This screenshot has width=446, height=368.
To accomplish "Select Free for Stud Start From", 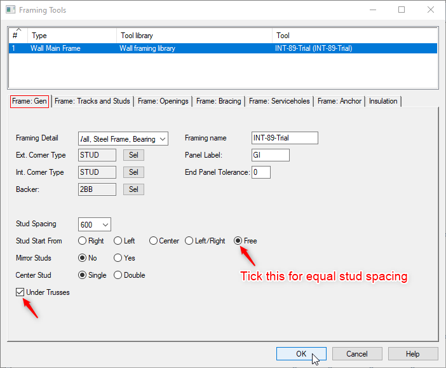I will pyautogui.click(x=238, y=241).
